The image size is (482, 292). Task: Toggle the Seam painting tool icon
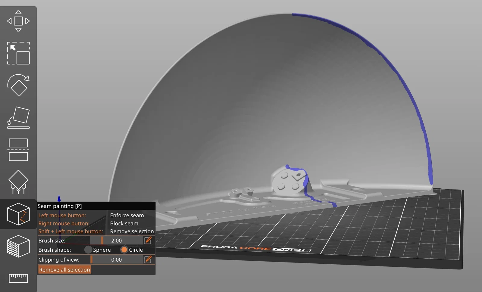click(x=18, y=214)
